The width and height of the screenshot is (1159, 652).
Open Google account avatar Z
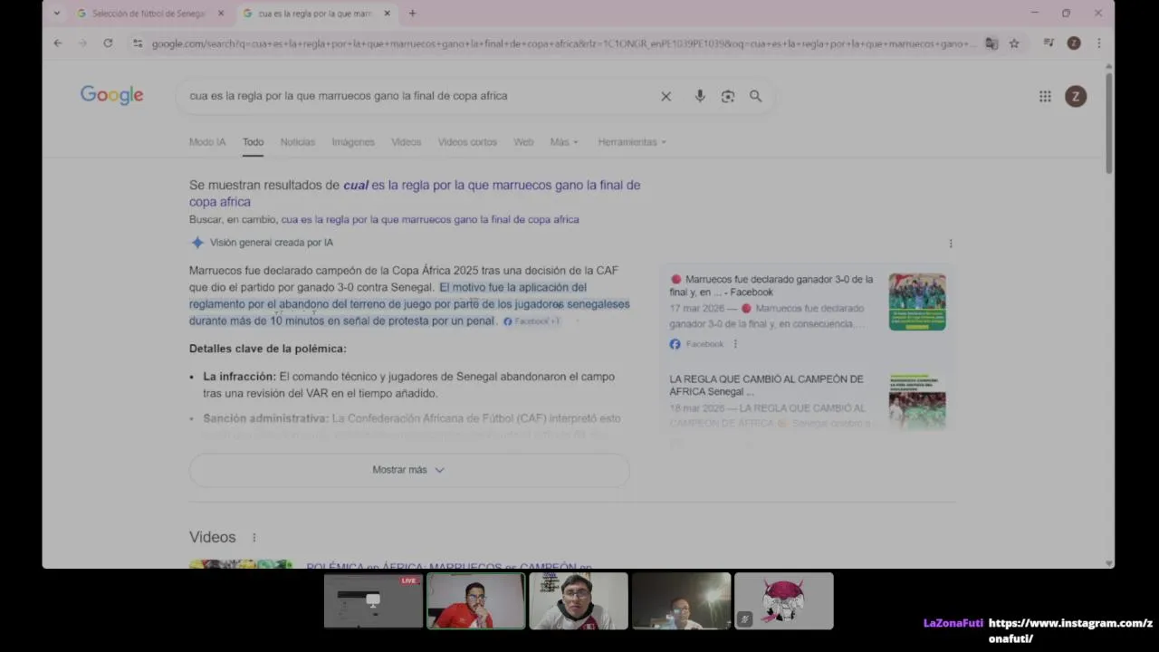(x=1076, y=96)
